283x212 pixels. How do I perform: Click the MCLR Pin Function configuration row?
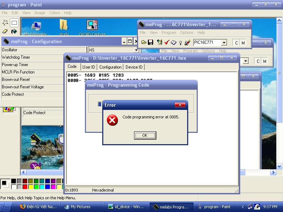click(33, 72)
